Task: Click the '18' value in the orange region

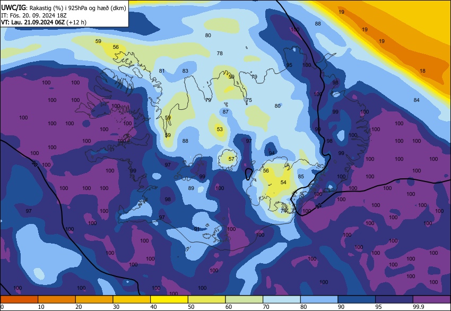Action: coord(422,71)
